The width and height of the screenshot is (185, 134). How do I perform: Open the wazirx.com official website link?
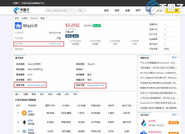point(55,44)
